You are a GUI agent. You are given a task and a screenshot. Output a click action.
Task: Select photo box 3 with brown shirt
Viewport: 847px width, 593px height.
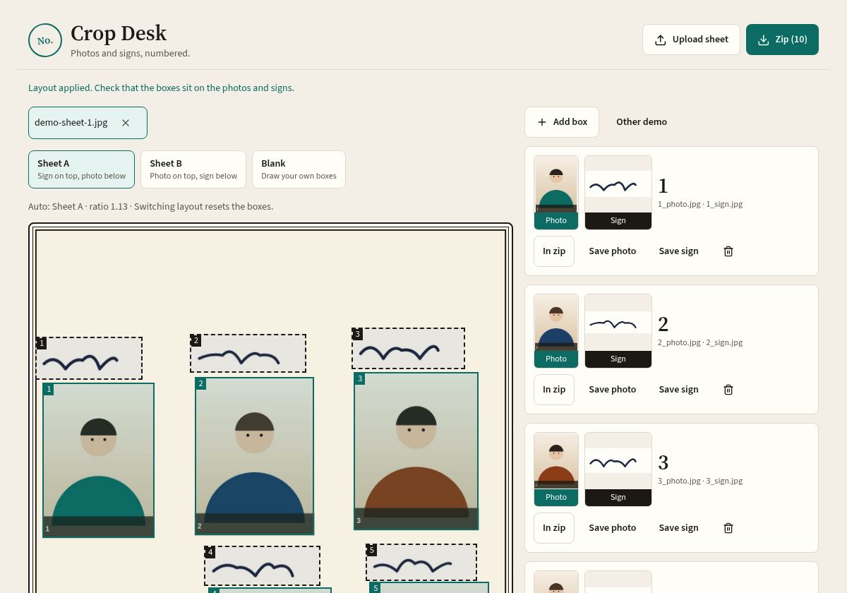coord(416,451)
